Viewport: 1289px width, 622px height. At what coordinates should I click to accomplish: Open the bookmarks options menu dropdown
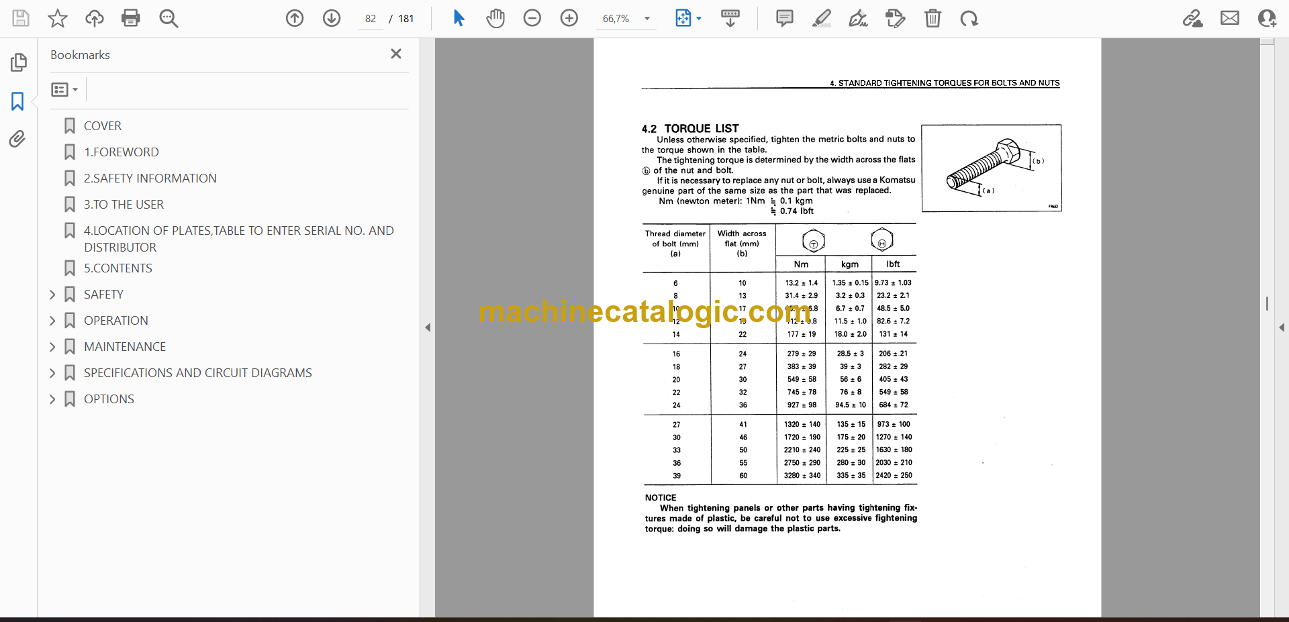coord(64,89)
